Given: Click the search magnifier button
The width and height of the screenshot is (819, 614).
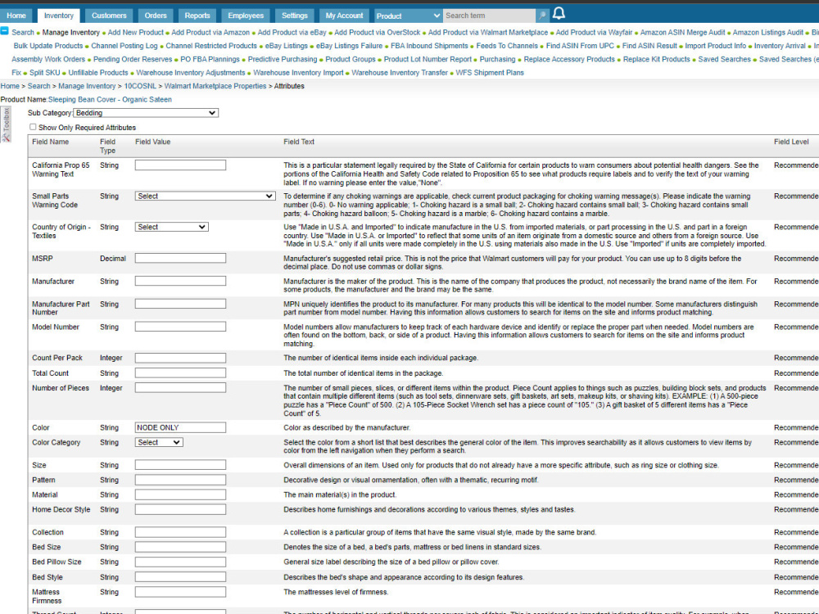Looking at the screenshot, I should coord(542,16).
